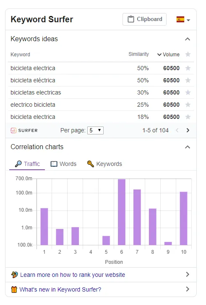206x305 pixels.
Task: Click the traffic bar for position 2
Action: click(x=60, y=237)
